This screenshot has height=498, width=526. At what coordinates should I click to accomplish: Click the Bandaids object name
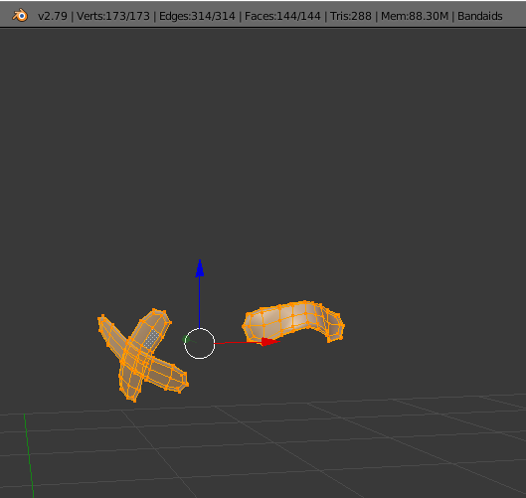click(479, 16)
